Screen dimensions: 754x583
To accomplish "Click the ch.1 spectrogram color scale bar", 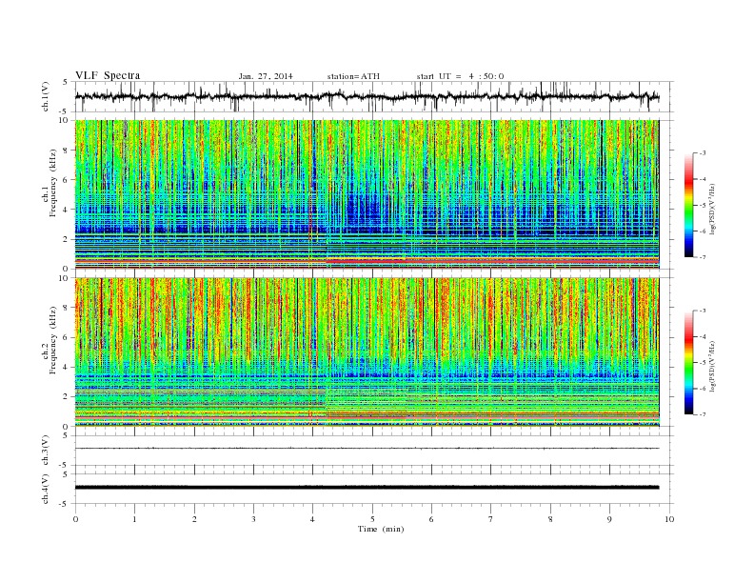I will (x=688, y=205).
